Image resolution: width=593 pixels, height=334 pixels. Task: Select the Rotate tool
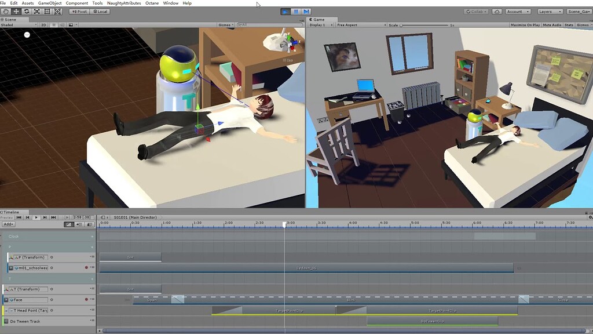27,11
